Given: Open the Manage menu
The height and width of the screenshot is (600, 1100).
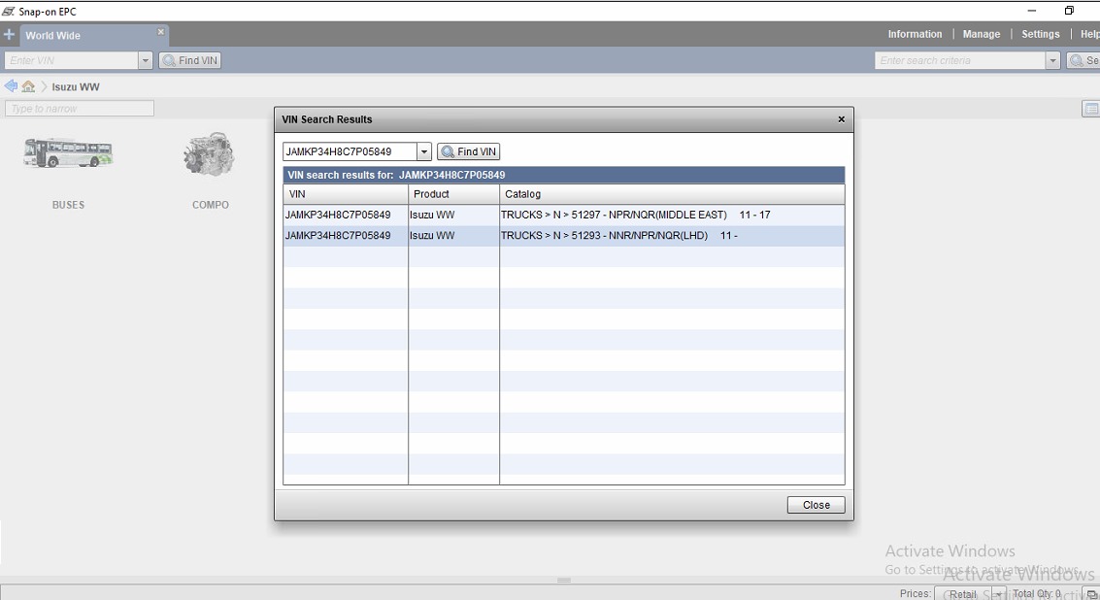Looking at the screenshot, I should (x=982, y=34).
